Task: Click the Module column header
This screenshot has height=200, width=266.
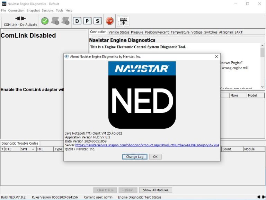Action: click(x=254, y=149)
